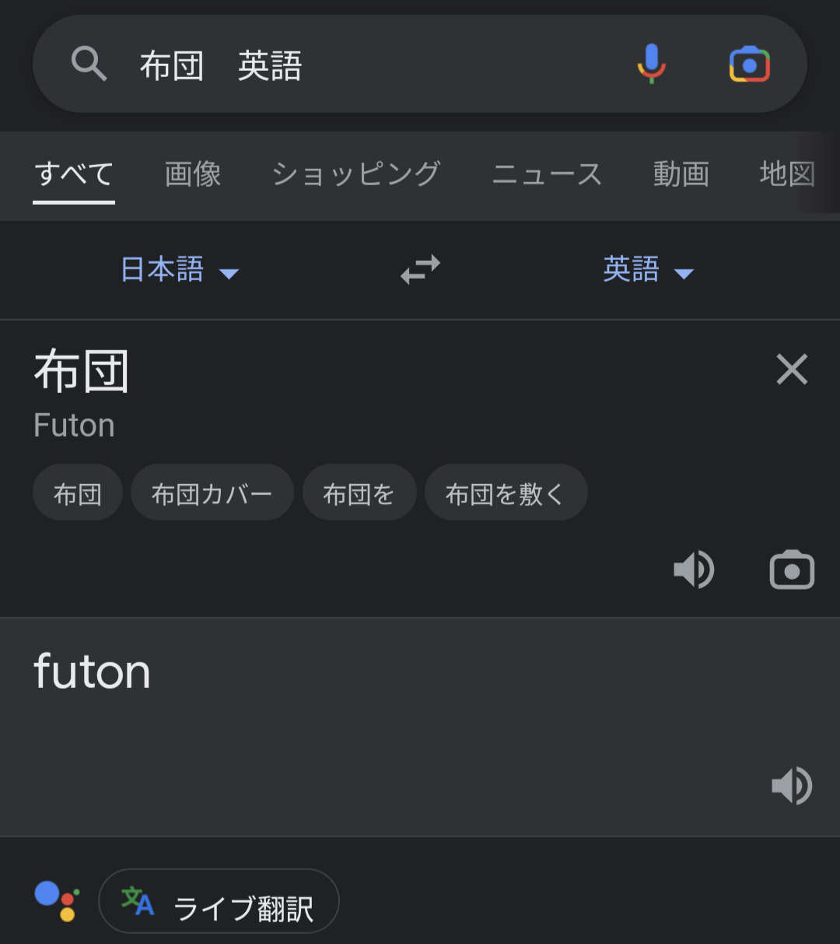Tap the Google Assistant icon
This screenshot has width=840, height=944.
tap(57, 901)
